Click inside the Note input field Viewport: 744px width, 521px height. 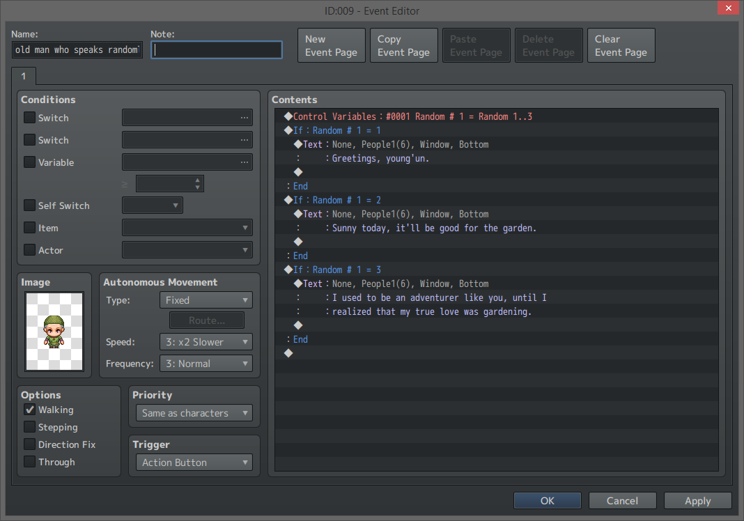[x=216, y=49]
